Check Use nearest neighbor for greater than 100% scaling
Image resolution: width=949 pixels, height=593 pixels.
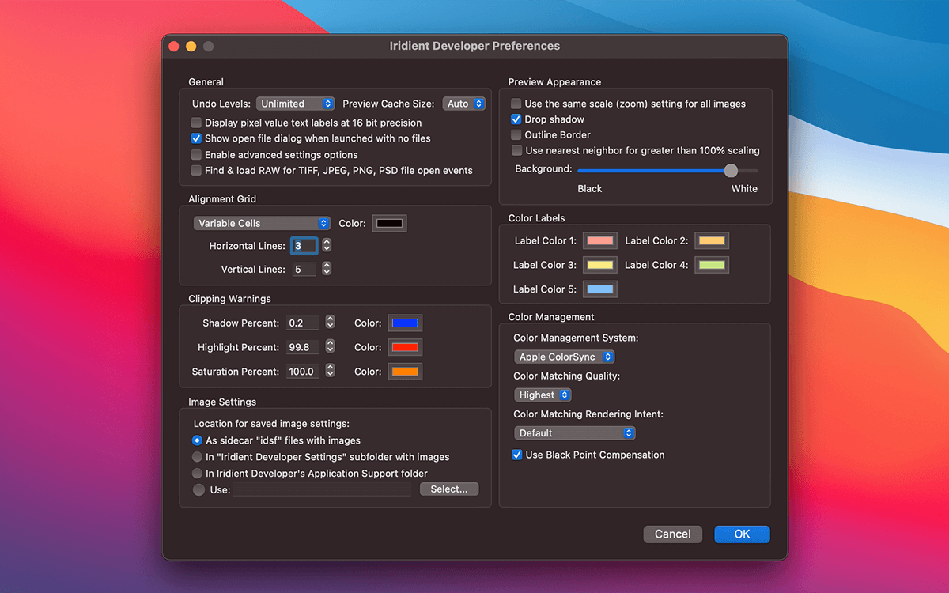pyautogui.click(x=516, y=150)
